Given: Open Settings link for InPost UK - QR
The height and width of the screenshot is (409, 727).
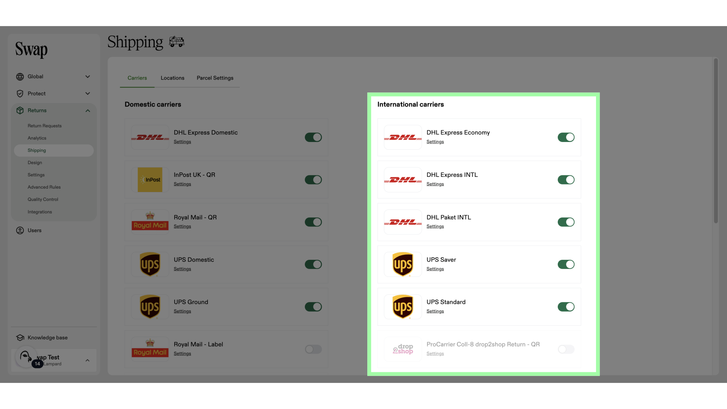Looking at the screenshot, I should click(182, 184).
